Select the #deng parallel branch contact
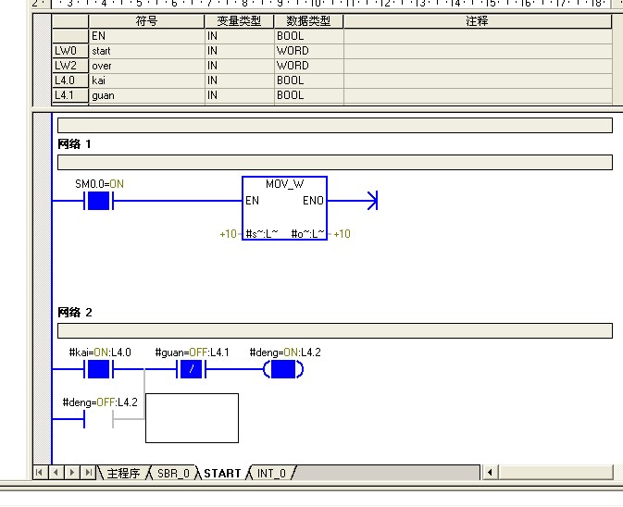 tap(97, 419)
